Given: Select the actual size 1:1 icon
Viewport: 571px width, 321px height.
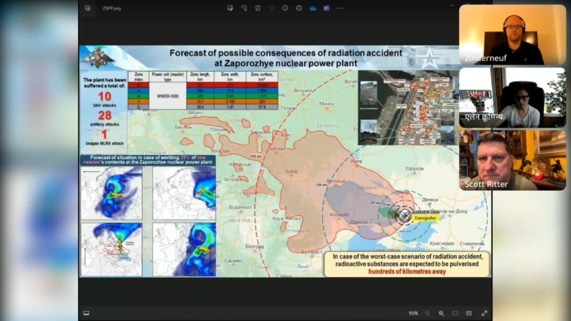Looking at the screenshot, I should (469, 313).
